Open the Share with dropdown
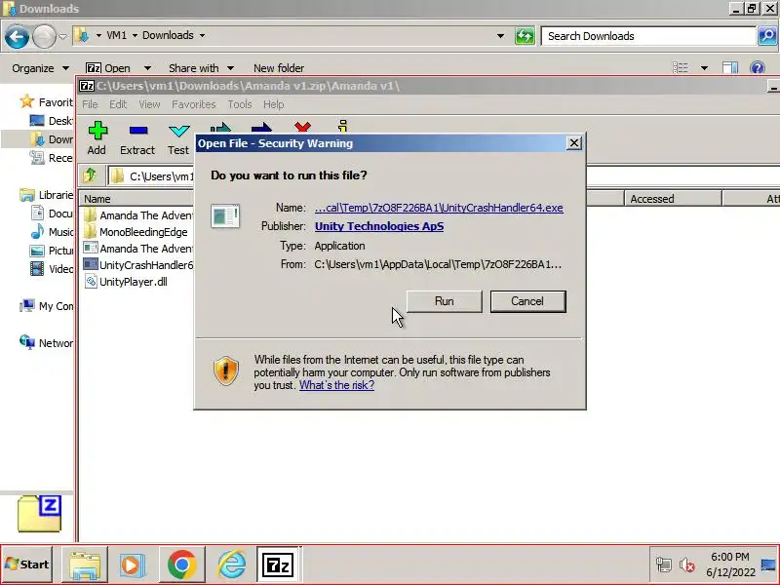 (202, 68)
